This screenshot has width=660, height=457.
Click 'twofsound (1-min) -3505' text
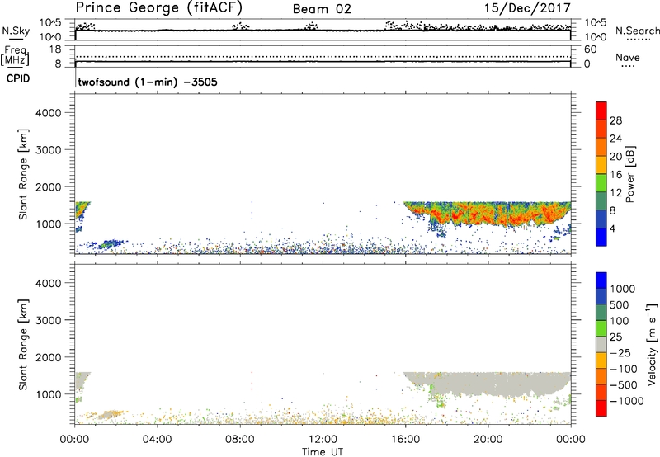[148, 82]
